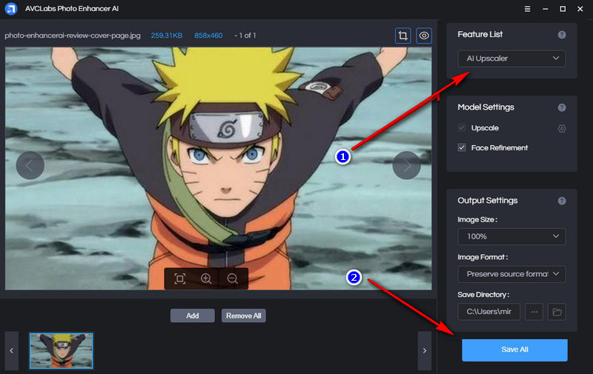Image resolution: width=593 pixels, height=374 pixels.
Task: Move thumbnail strip right with arrow
Action: point(424,351)
